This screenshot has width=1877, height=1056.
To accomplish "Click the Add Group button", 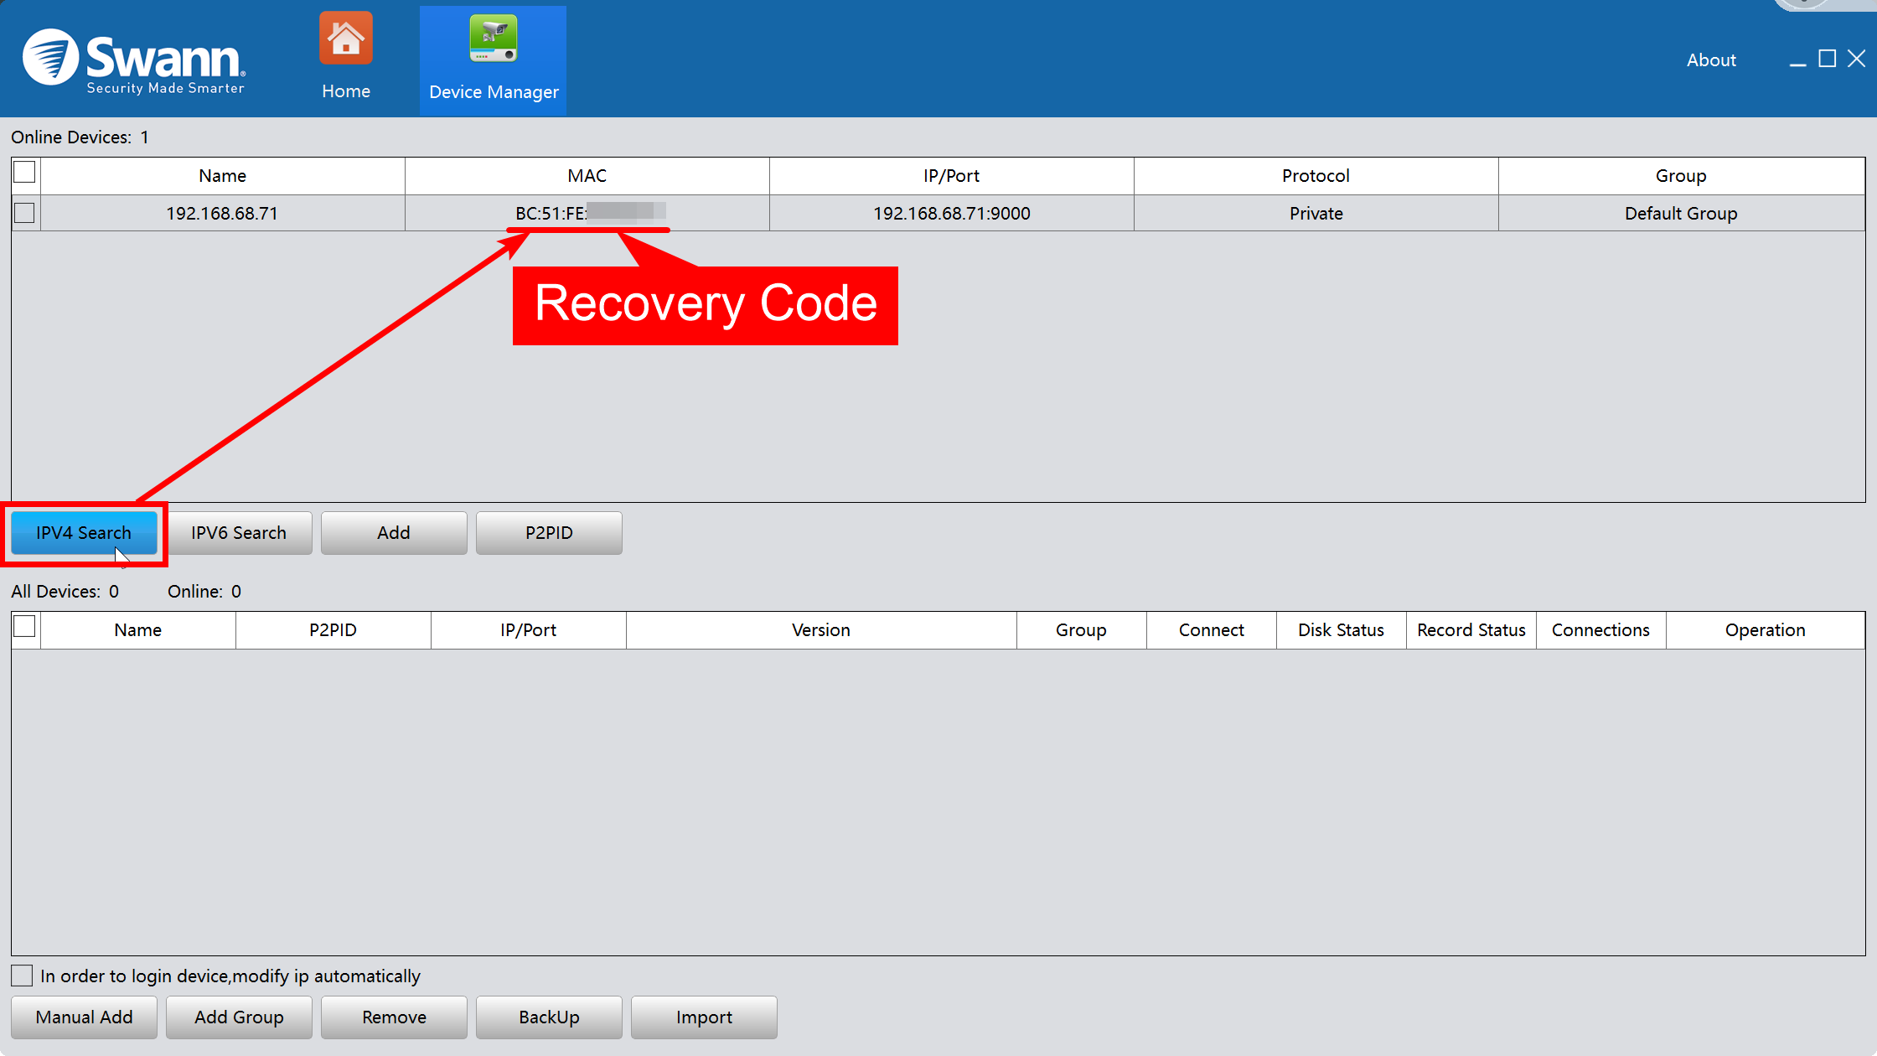I will 239,1017.
